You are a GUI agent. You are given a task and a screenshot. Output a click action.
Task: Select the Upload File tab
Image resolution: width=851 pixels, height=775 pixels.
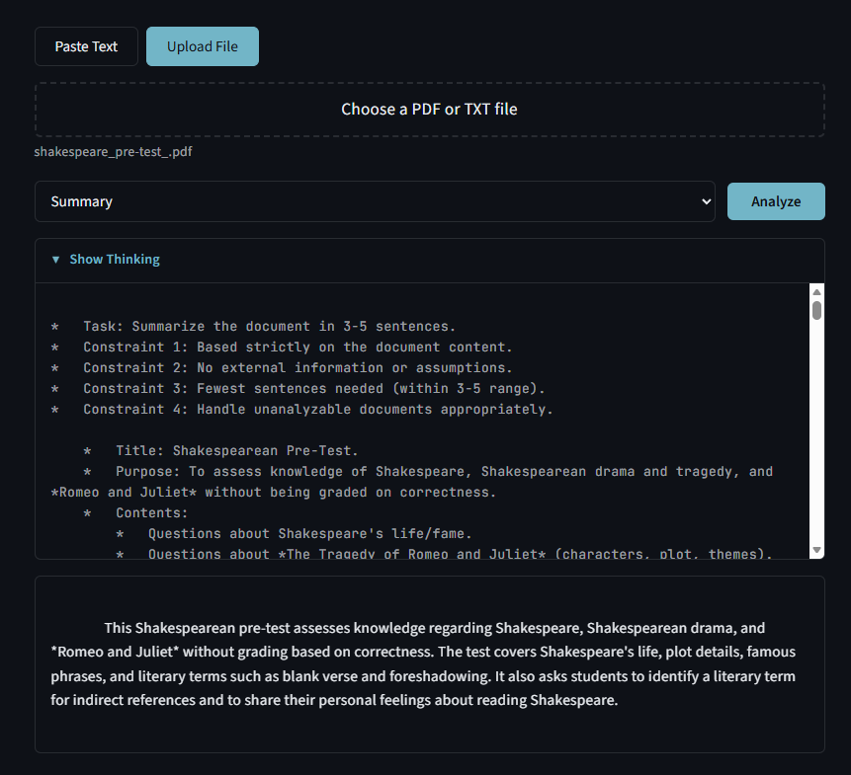(203, 46)
